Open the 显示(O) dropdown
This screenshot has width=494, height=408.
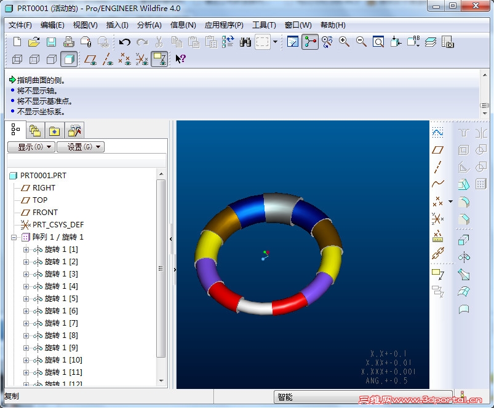(31, 147)
